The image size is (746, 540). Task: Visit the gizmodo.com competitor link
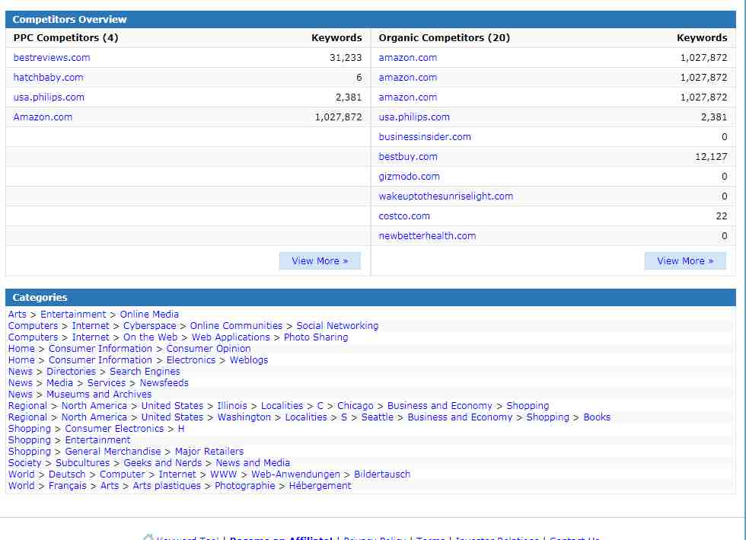point(410,177)
